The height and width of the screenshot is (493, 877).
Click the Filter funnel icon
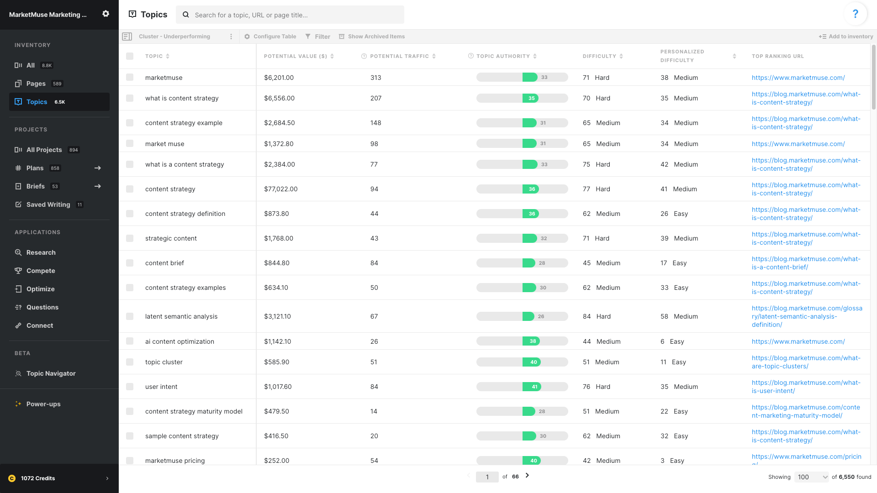308,37
